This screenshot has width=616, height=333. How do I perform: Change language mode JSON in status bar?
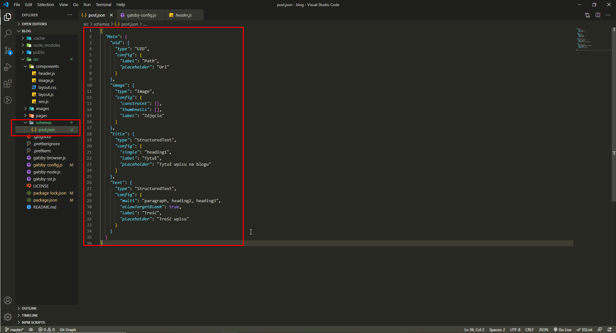click(x=543, y=329)
